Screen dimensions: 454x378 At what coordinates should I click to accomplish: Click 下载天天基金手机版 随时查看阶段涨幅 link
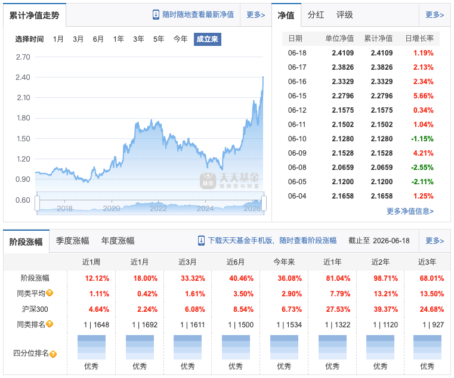click(272, 240)
